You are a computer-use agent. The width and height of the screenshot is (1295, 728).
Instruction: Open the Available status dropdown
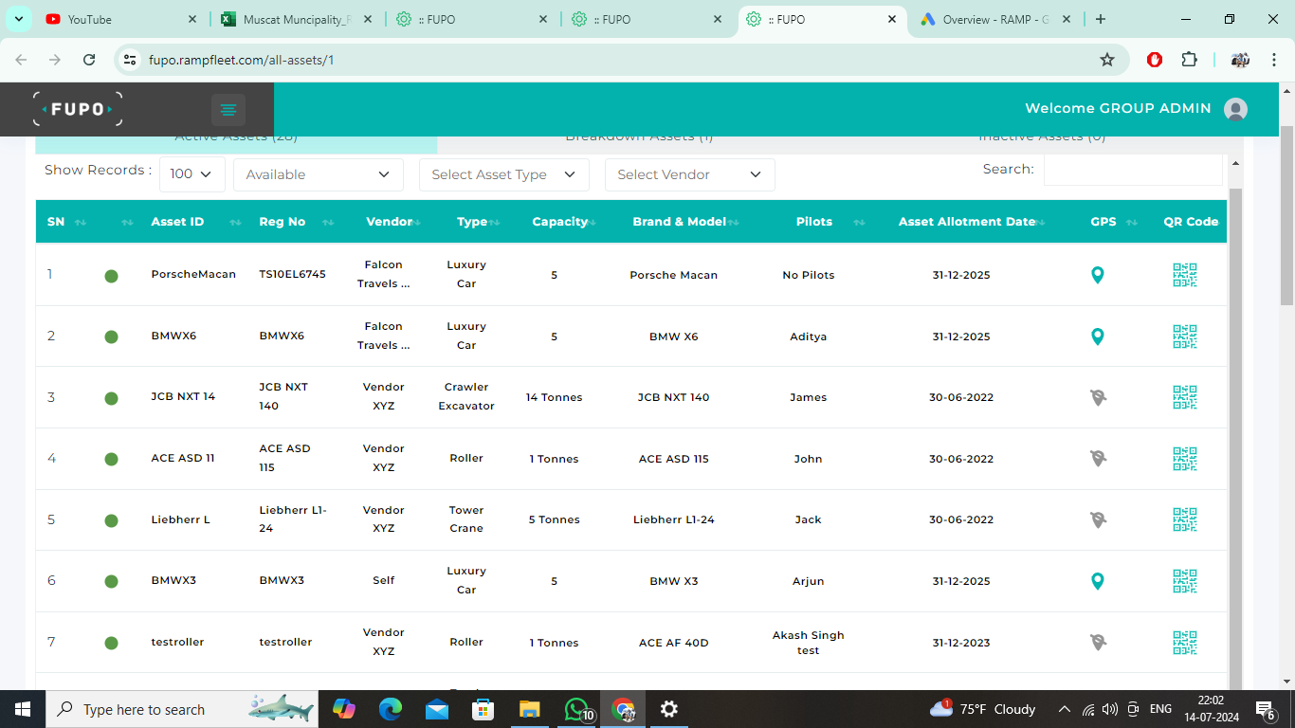pos(318,174)
